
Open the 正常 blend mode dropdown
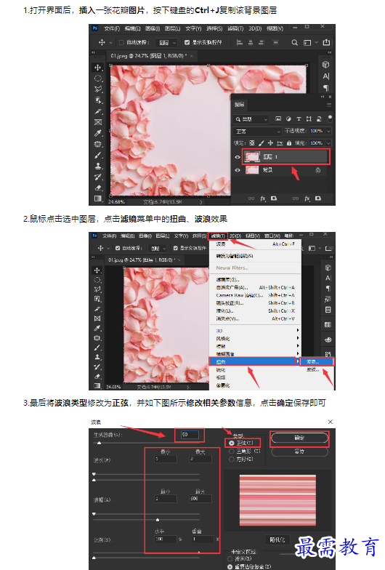coord(257,131)
